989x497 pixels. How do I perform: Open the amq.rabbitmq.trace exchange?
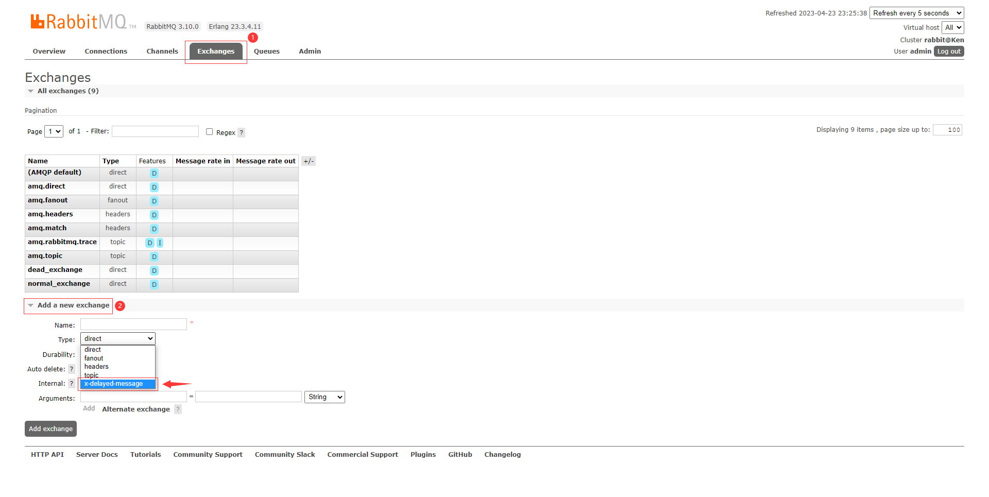(x=62, y=242)
